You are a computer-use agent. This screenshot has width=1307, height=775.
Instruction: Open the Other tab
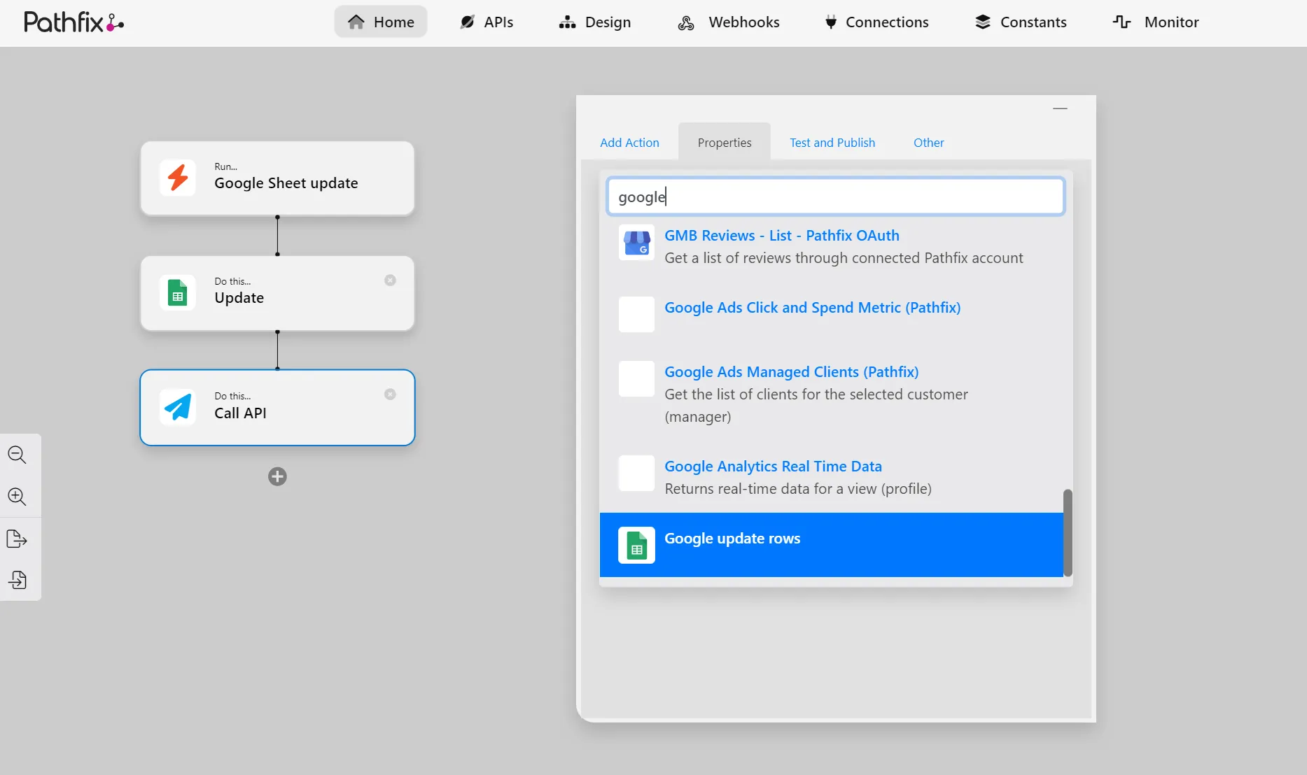(x=928, y=143)
